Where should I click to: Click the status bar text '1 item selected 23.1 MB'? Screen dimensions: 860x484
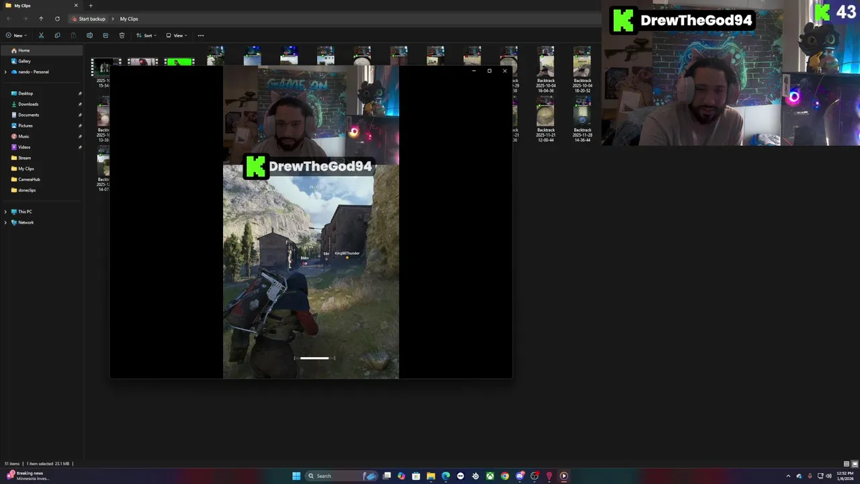pos(47,464)
